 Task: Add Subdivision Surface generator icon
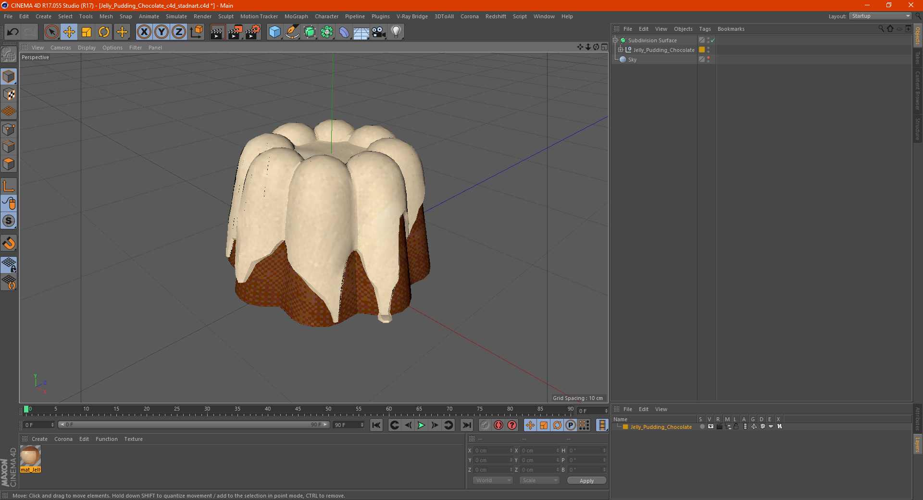click(310, 32)
